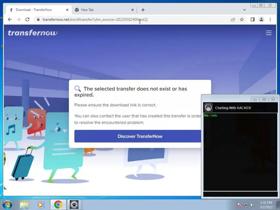Click the address bar URL

[95, 19]
